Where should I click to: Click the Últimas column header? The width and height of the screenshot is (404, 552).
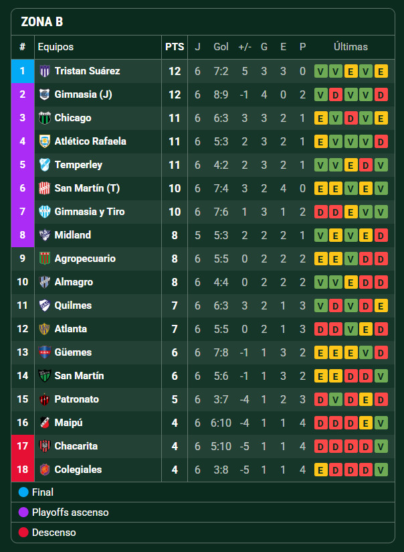coord(350,47)
